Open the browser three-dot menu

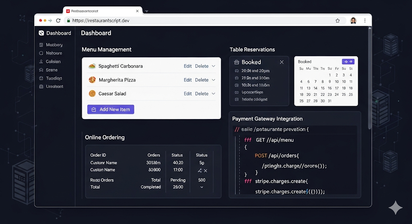[365, 20]
